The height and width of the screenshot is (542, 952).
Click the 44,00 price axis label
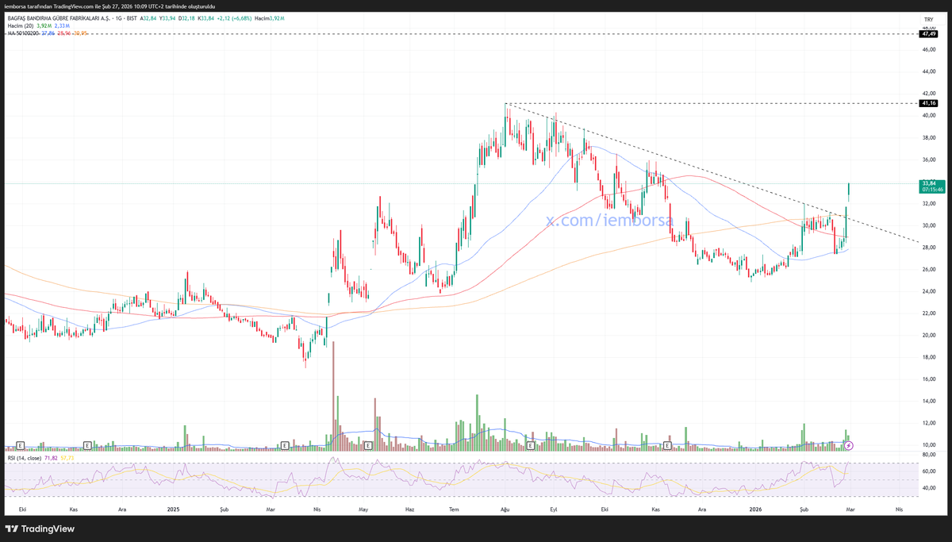coord(929,71)
